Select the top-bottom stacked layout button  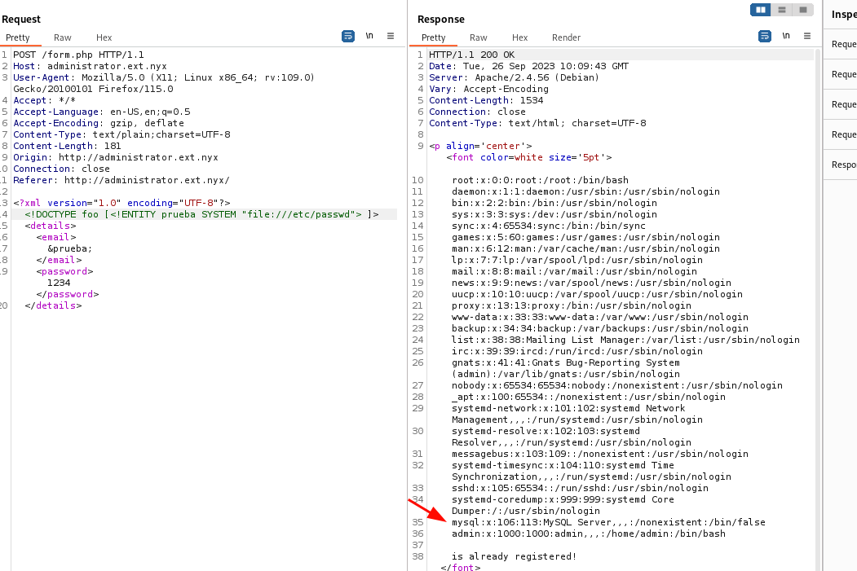[x=782, y=10]
